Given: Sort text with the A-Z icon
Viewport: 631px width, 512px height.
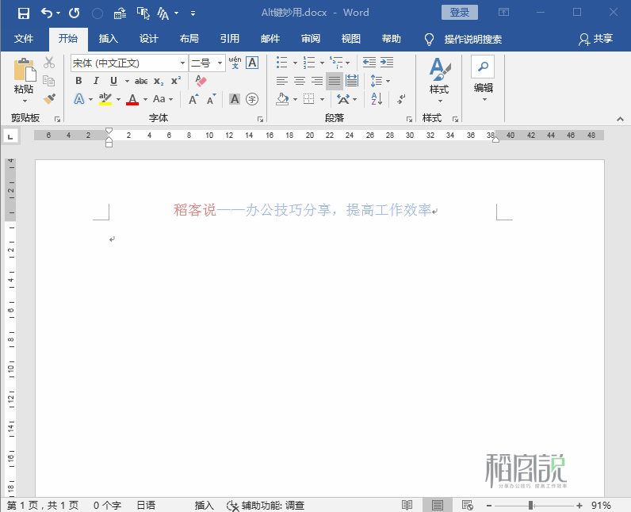Looking at the screenshot, I should click(x=377, y=99).
